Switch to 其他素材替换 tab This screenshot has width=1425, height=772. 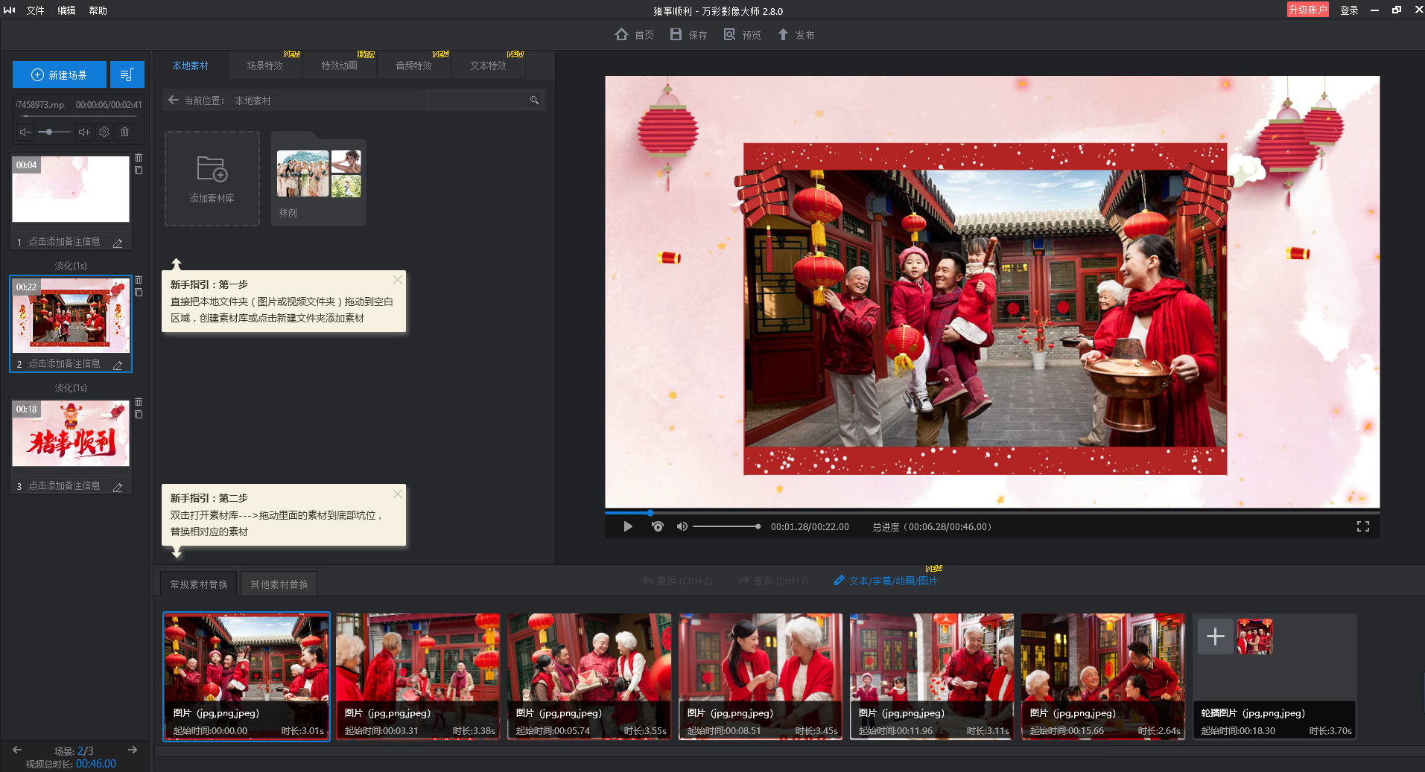pyautogui.click(x=279, y=584)
